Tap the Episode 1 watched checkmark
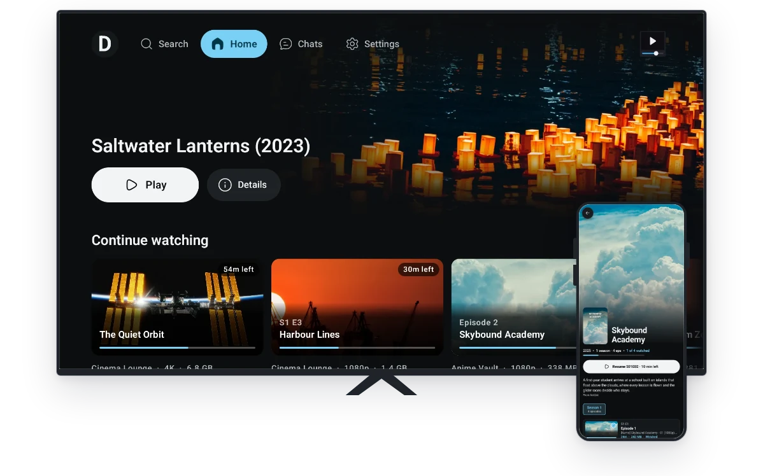This screenshot has height=476, width=763. click(613, 426)
